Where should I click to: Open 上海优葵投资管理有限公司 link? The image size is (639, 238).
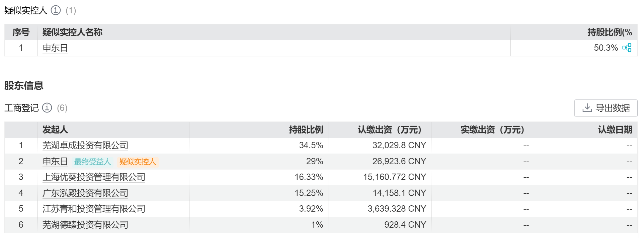[x=94, y=177]
